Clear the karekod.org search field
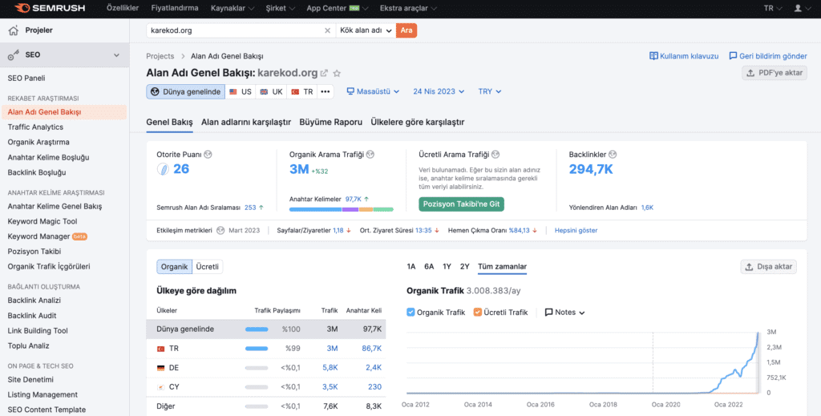 coord(327,30)
